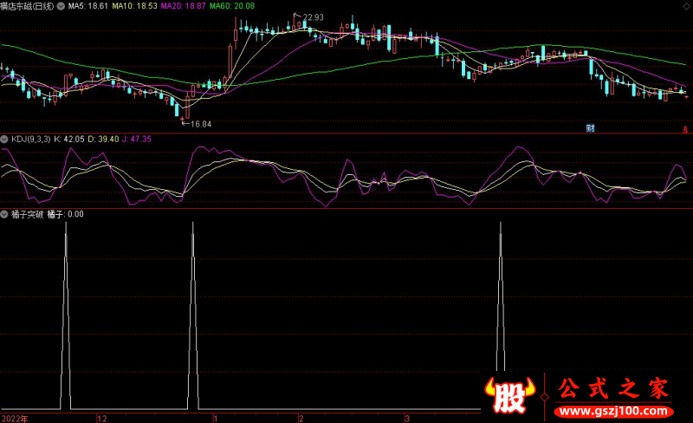The width and height of the screenshot is (693, 423).
Task: Click the red $ marker icon
Action: pyautogui.click(x=684, y=129)
